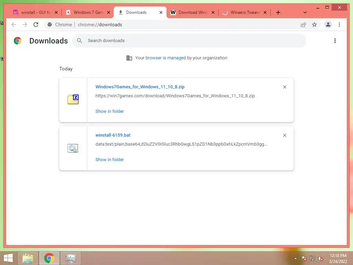
Task: Minimize the Chrome window
Action: [x=317, y=8]
